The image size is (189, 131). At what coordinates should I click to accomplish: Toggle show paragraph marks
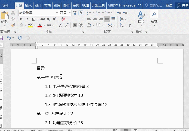pos(130,25)
